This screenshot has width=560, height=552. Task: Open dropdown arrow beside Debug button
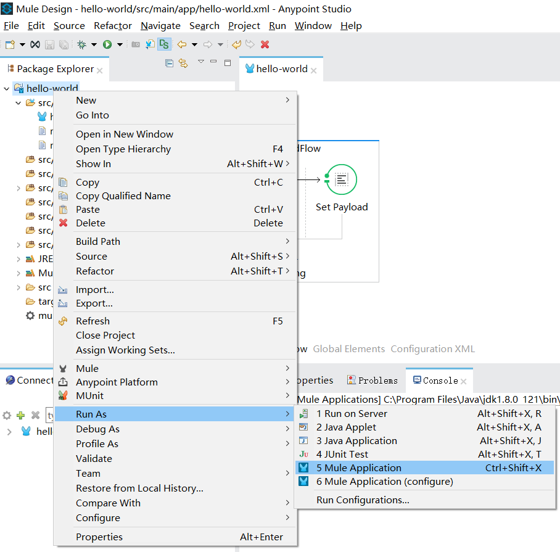(x=94, y=44)
